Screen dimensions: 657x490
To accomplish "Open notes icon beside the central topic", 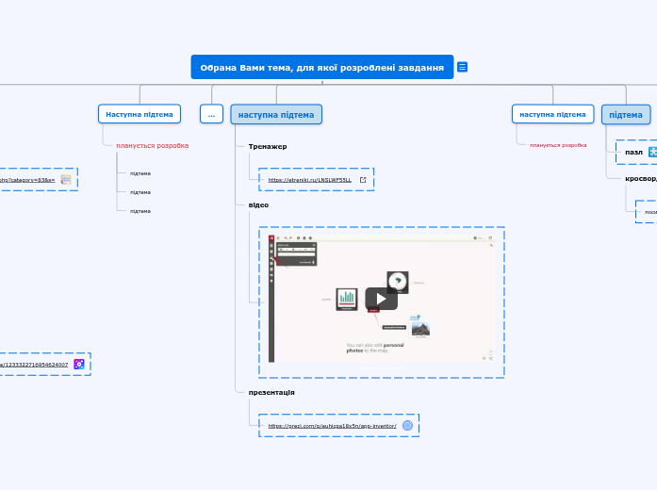I will click(x=462, y=67).
